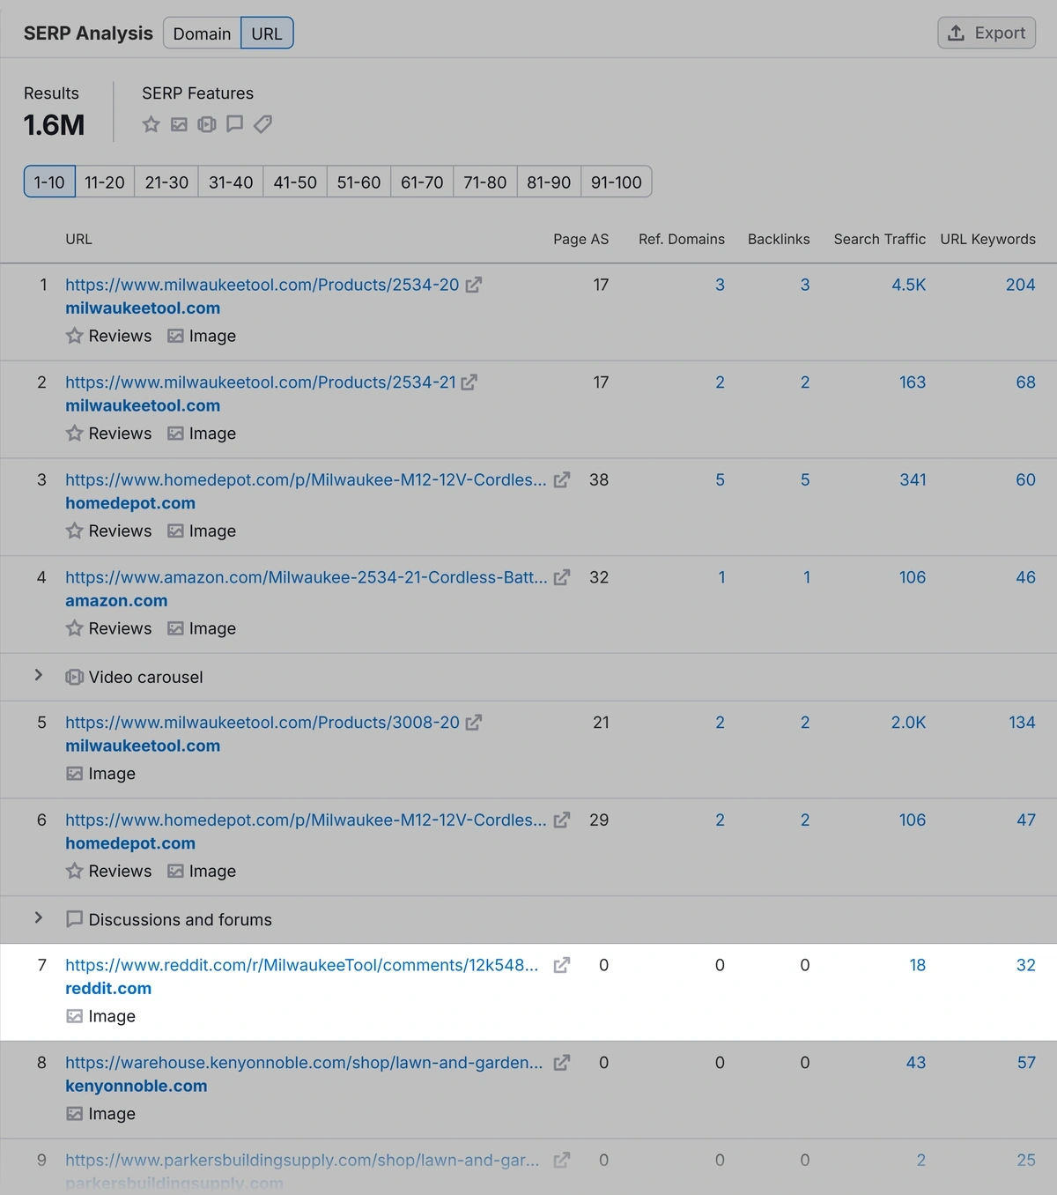Click the tag-shaped SERP feature icon
Viewport: 1057px width, 1195px height.
click(262, 124)
